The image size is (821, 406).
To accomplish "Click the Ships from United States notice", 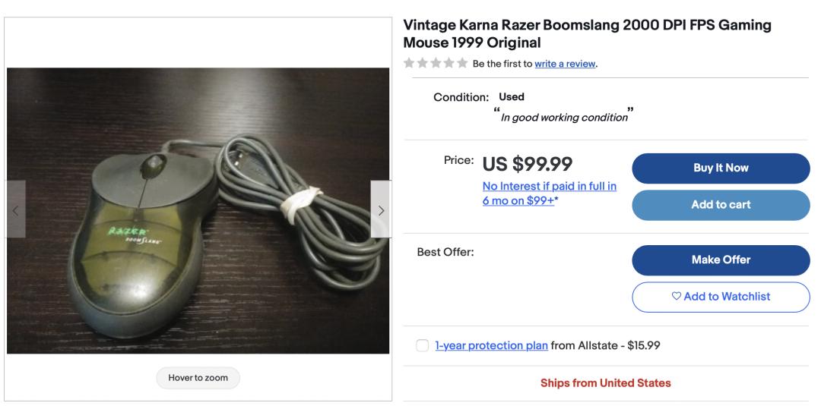I will coord(605,383).
